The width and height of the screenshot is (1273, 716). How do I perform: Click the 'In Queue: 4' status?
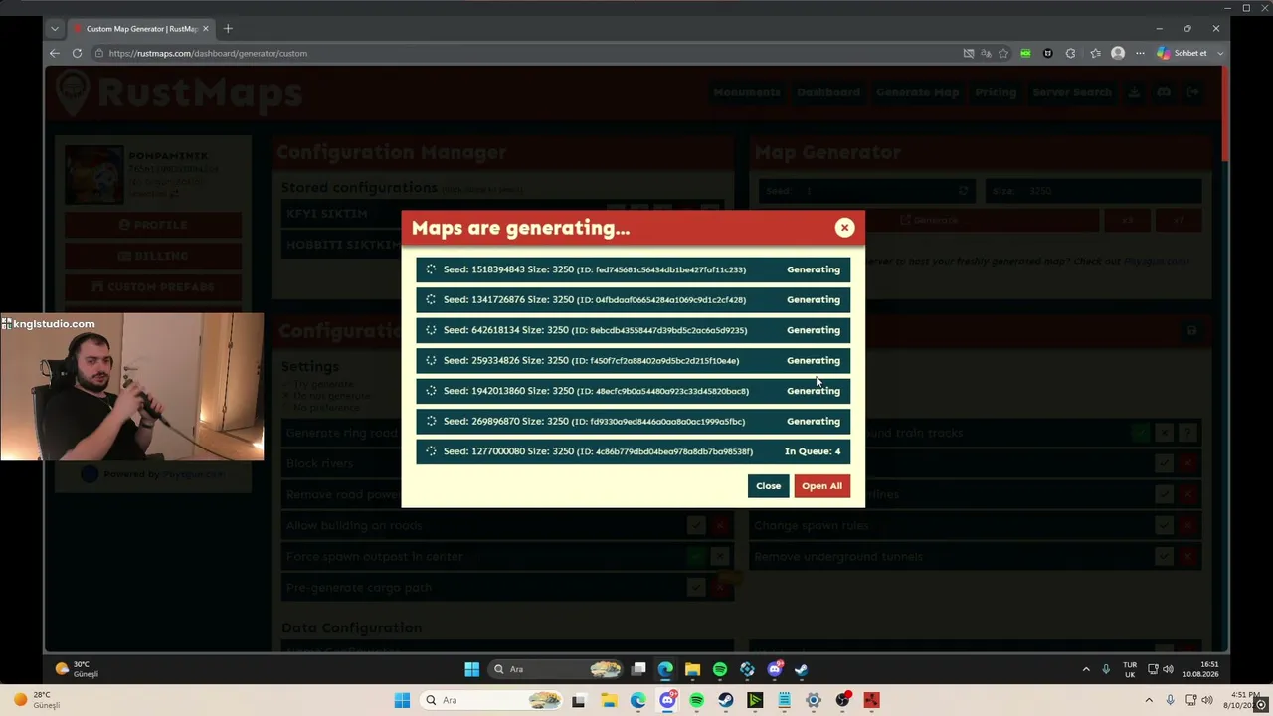pos(813,451)
